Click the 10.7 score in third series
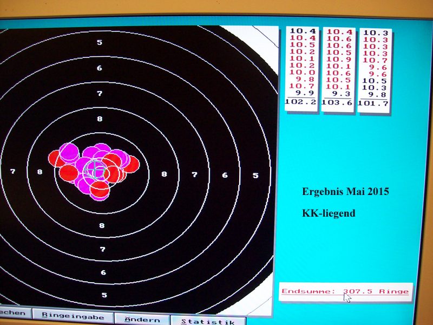Image resolution: width=433 pixels, height=325 pixels. coord(375,60)
